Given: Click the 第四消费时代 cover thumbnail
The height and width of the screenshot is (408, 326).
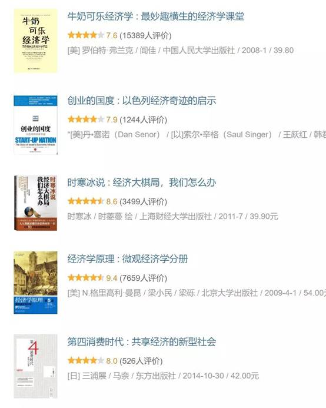Looking at the screenshot, I should pos(36,366).
